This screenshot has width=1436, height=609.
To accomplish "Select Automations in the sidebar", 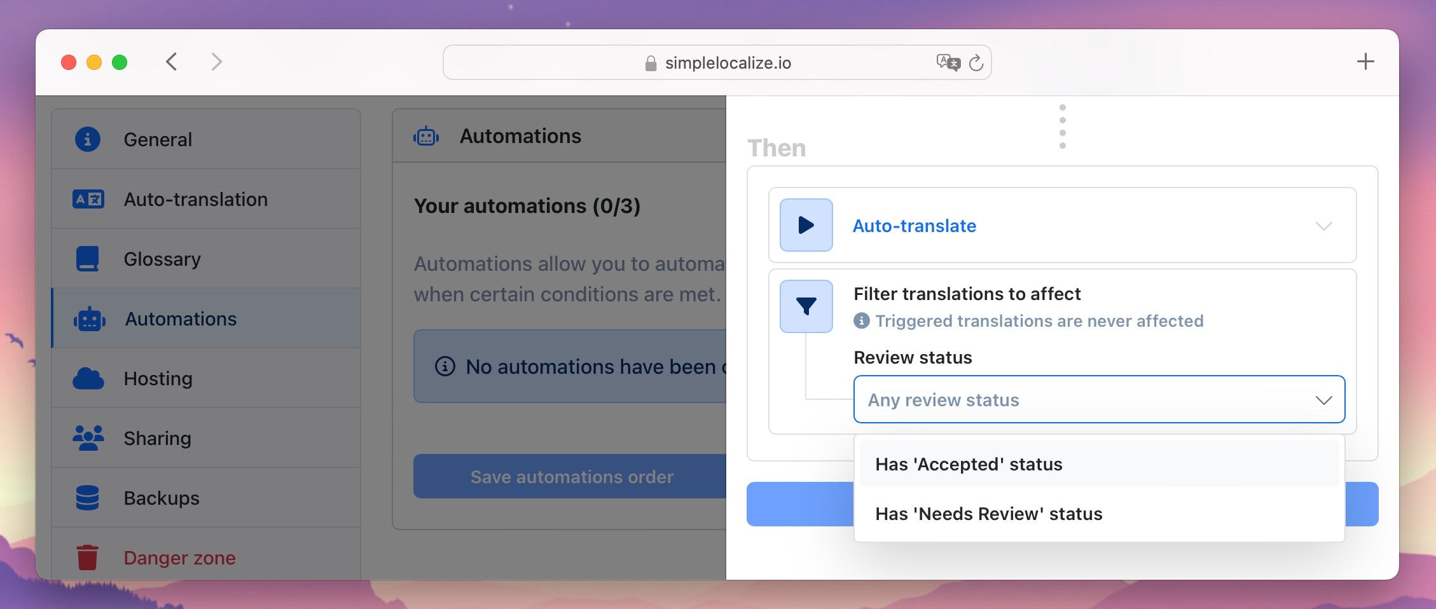I will coord(206,318).
